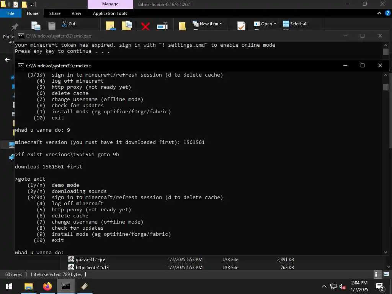
Task: Click the Properties checkmark icon
Action: coord(241,26)
